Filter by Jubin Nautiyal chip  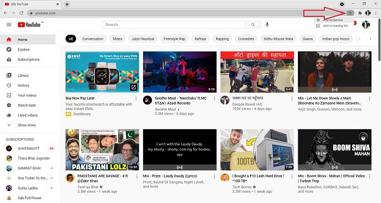tap(143, 39)
